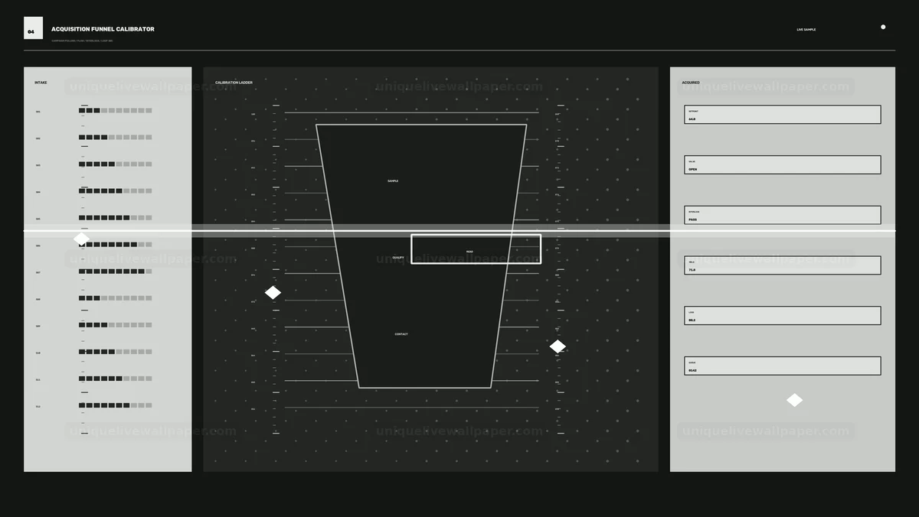Adjust the S01 intake segment meter
919x517 pixels.
(x=115, y=111)
